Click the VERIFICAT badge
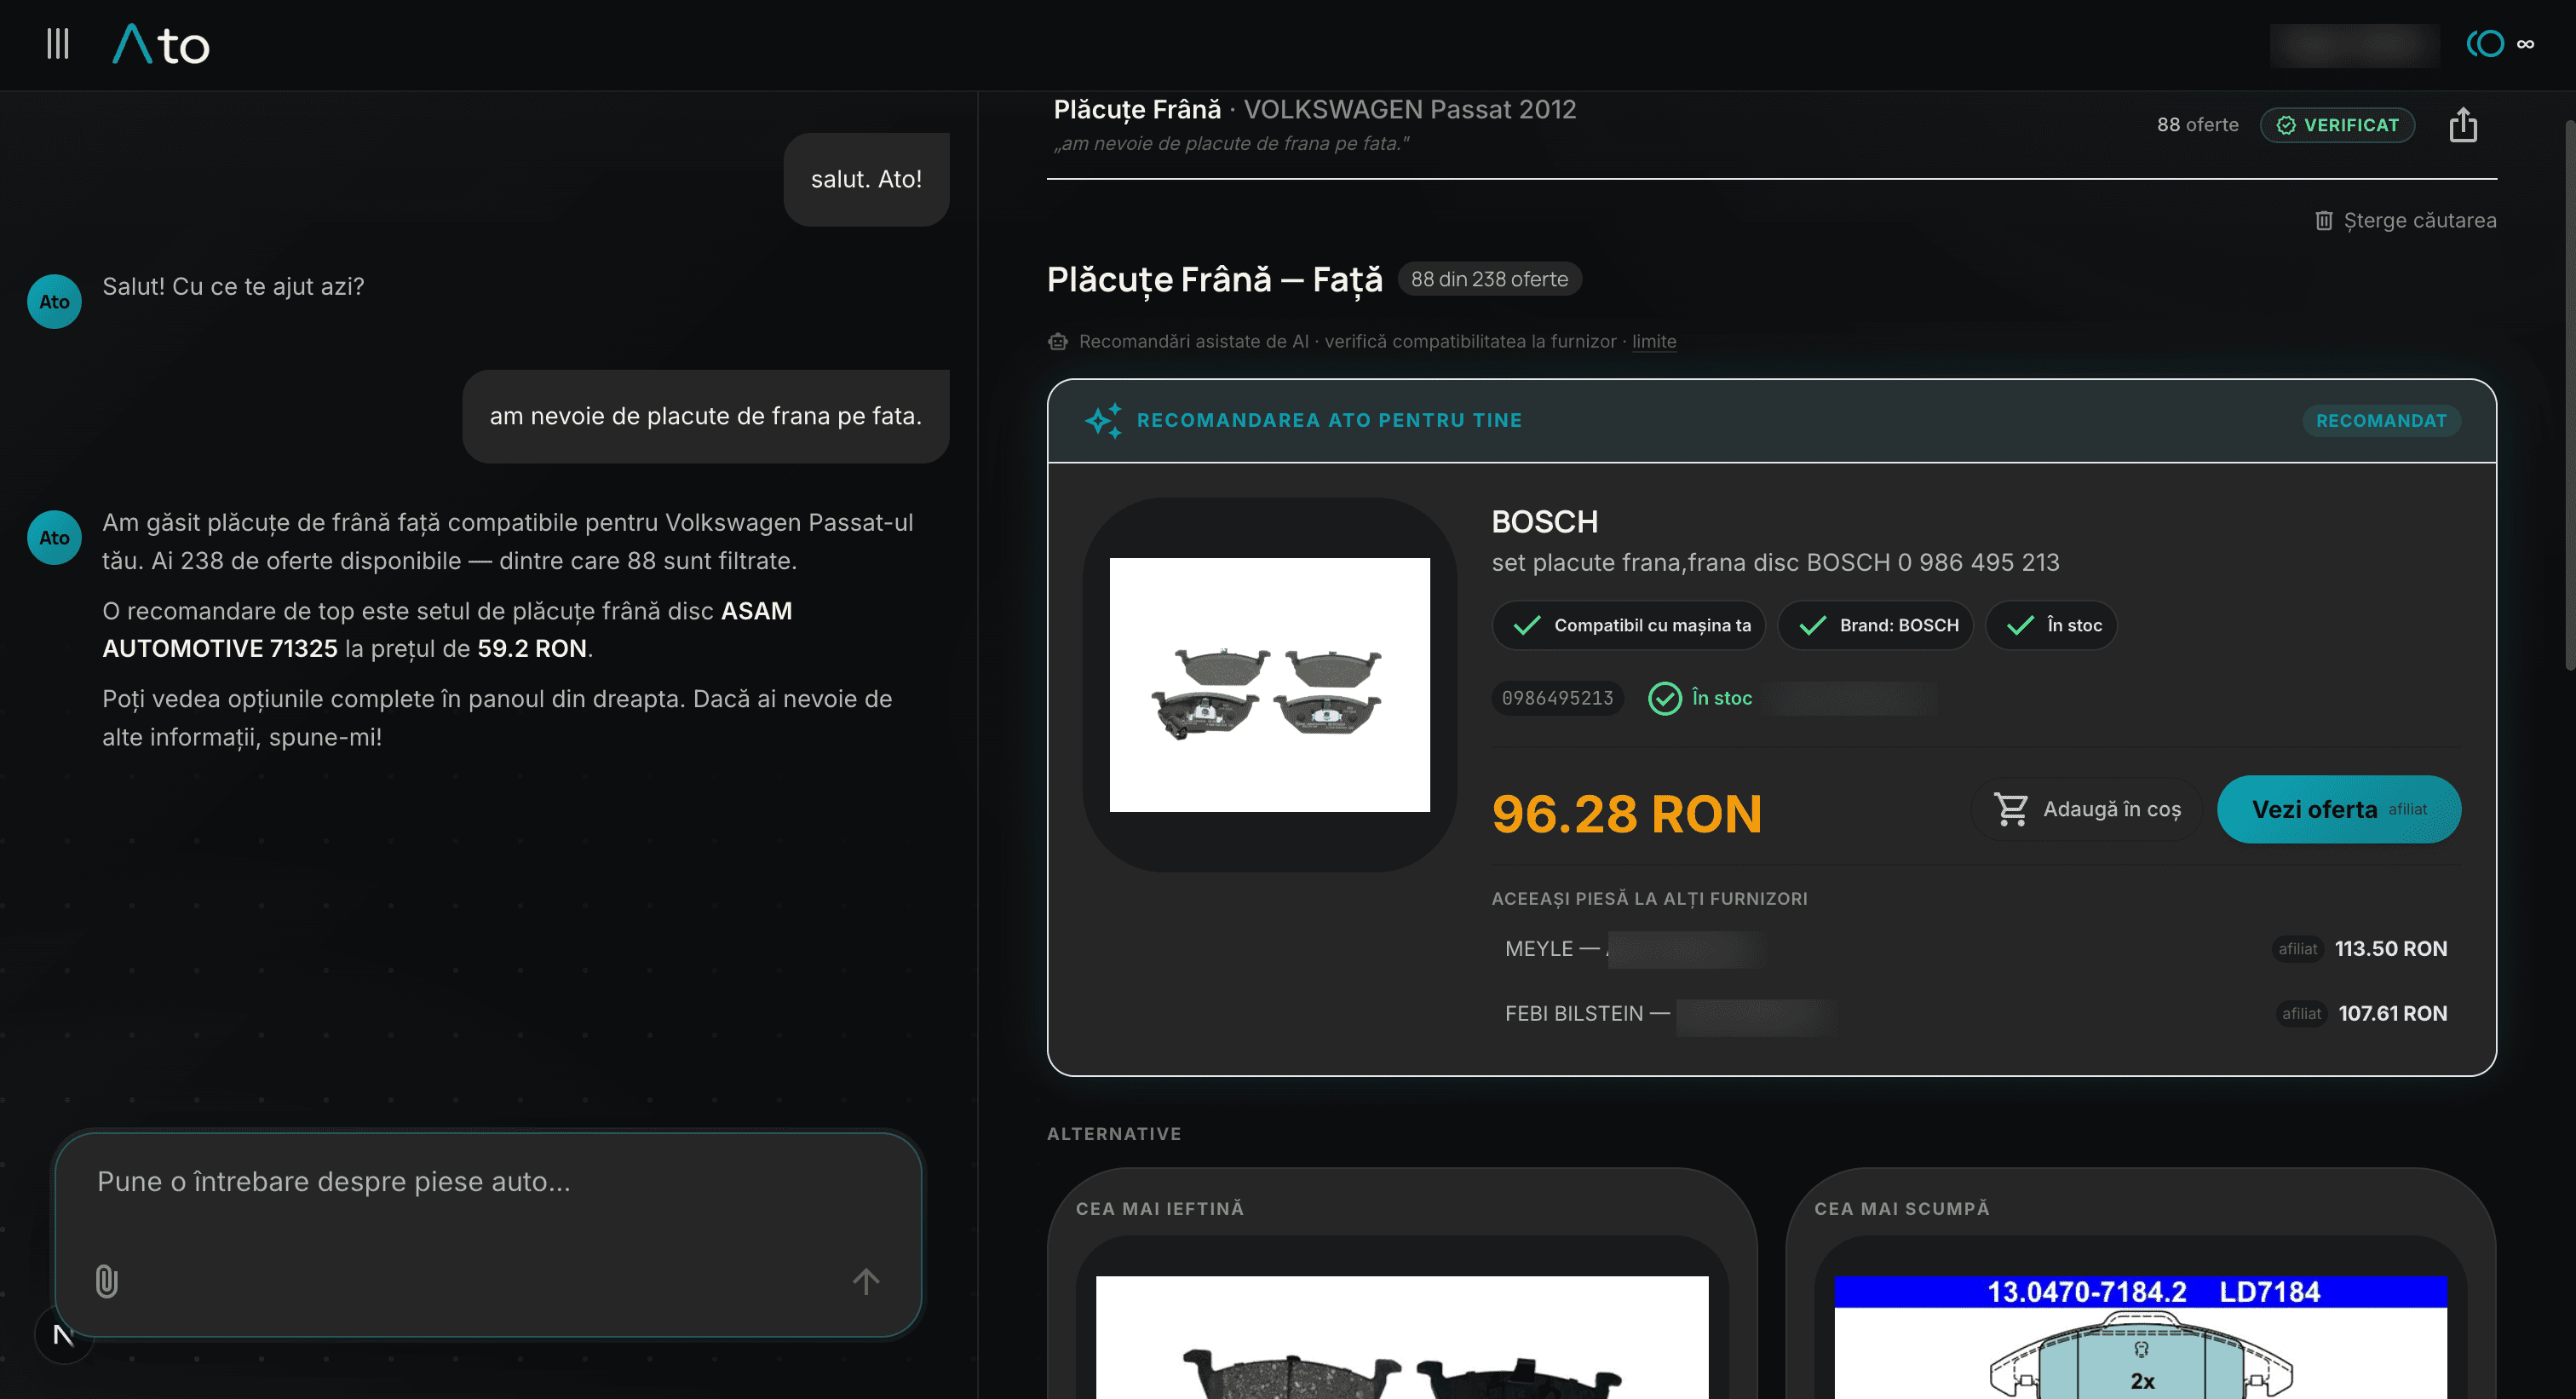The width and height of the screenshot is (2576, 1399). coord(2337,125)
